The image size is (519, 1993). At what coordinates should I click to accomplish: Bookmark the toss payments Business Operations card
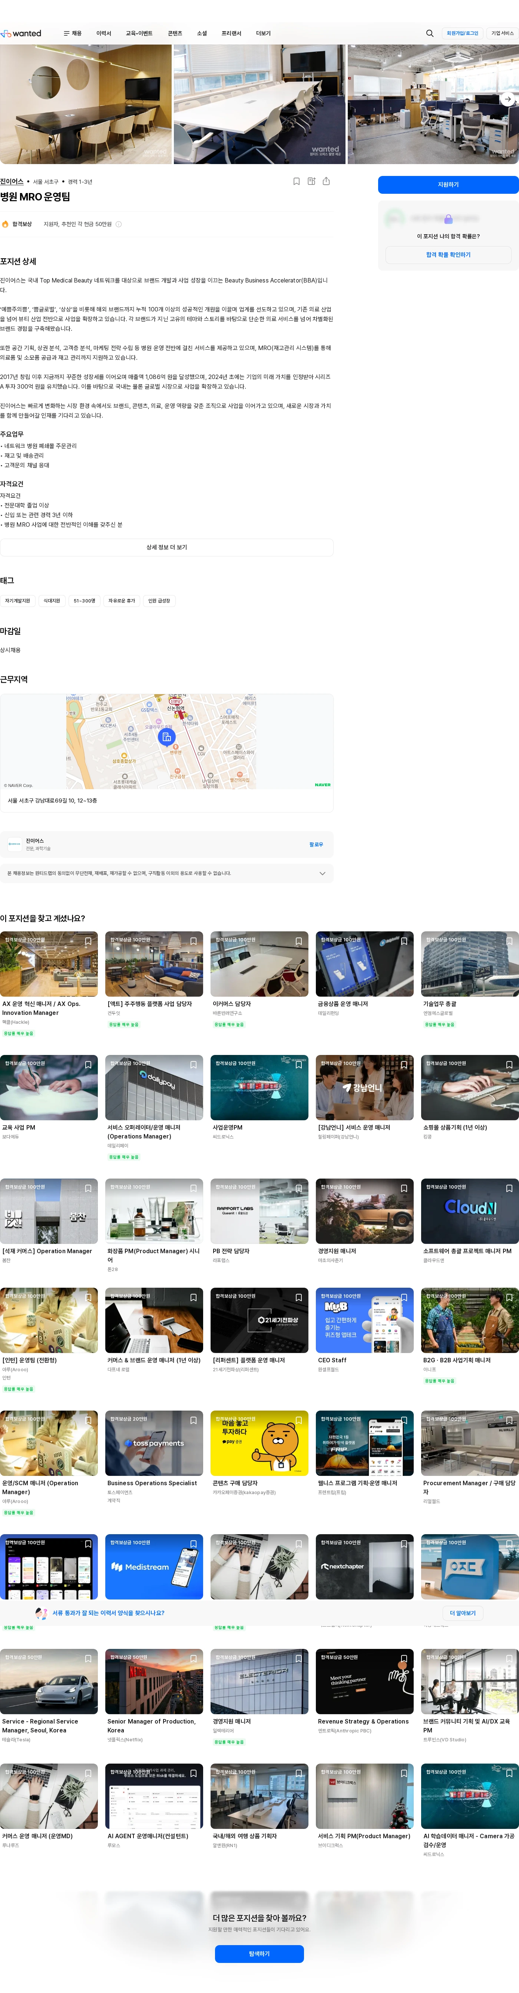(193, 1421)
